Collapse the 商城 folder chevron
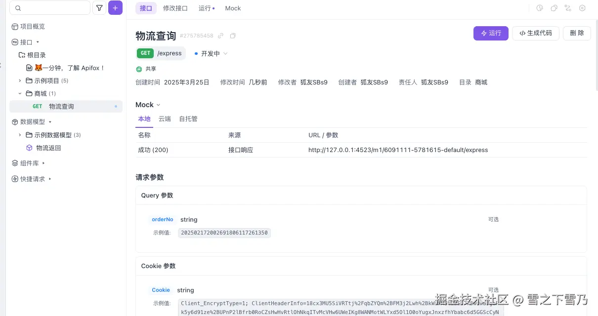The width and height of the screenshot is (598, 316). point(20,93)
